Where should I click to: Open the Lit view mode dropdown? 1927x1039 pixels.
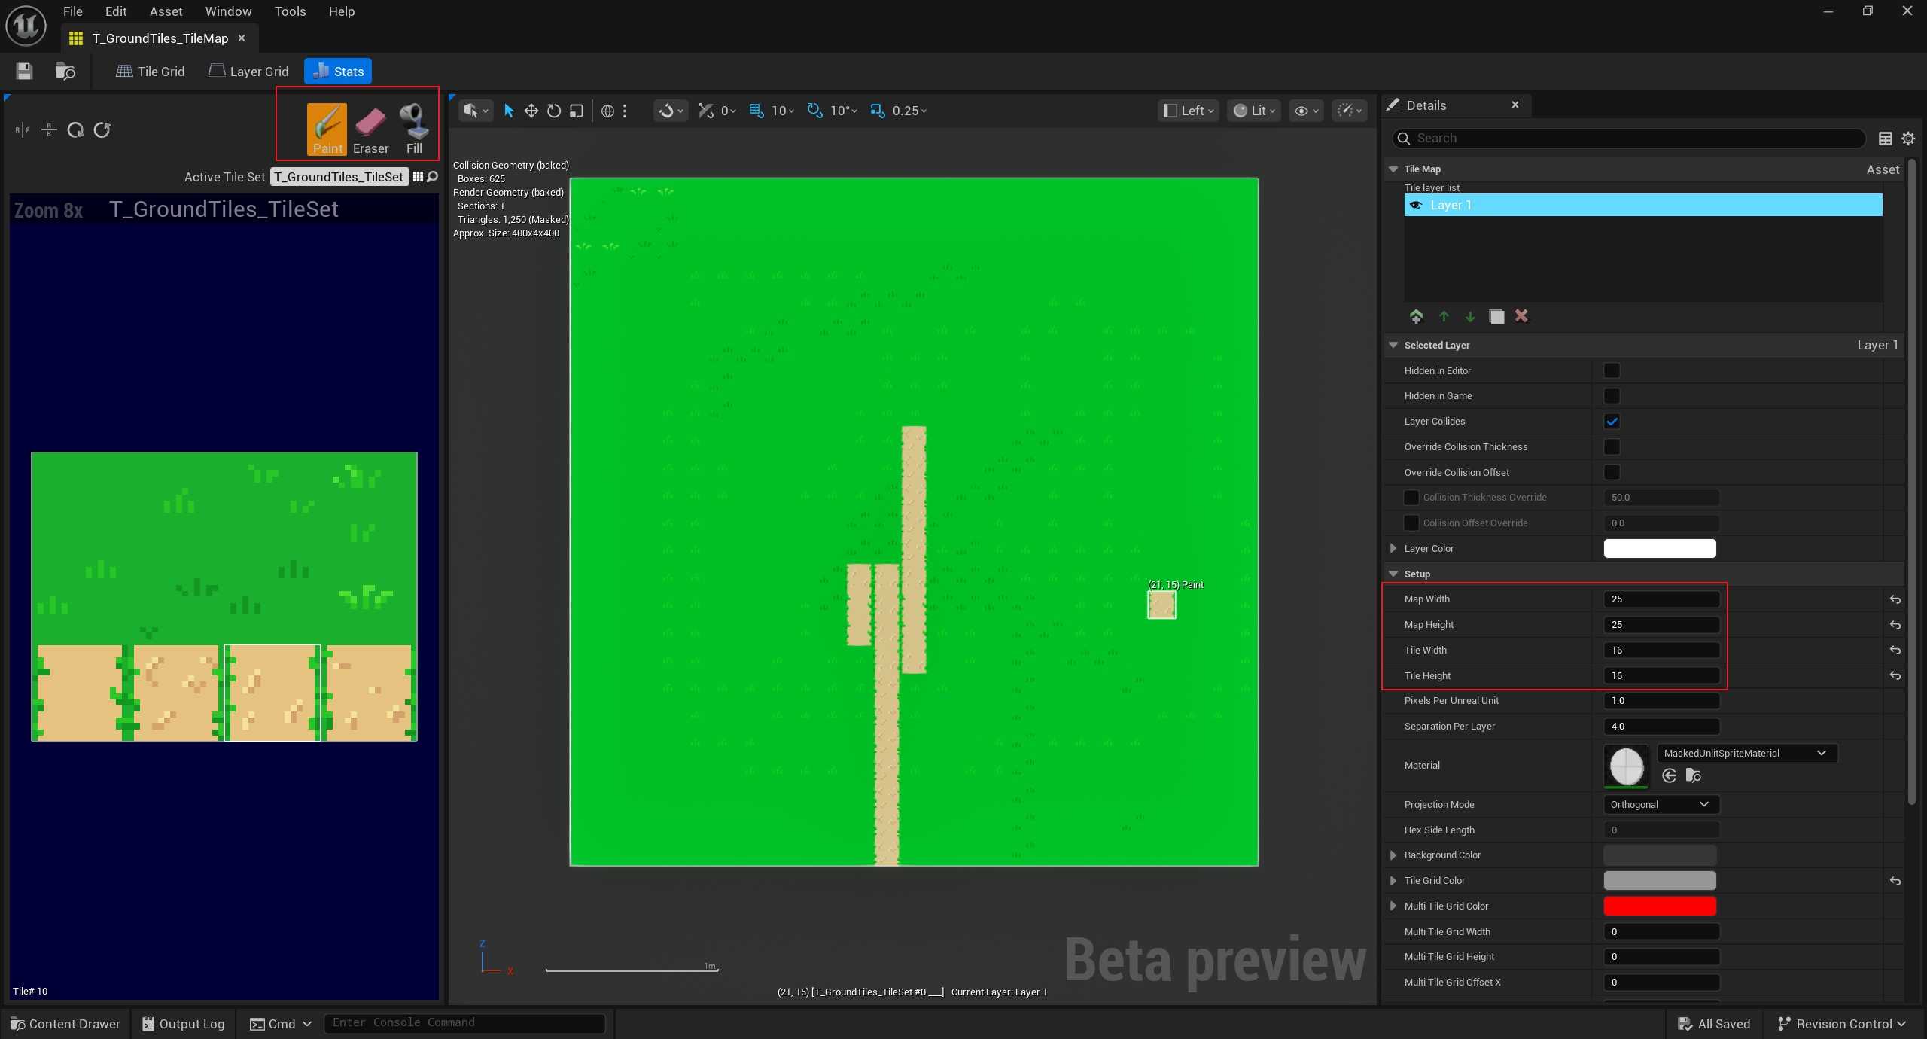coord(1254,111)
